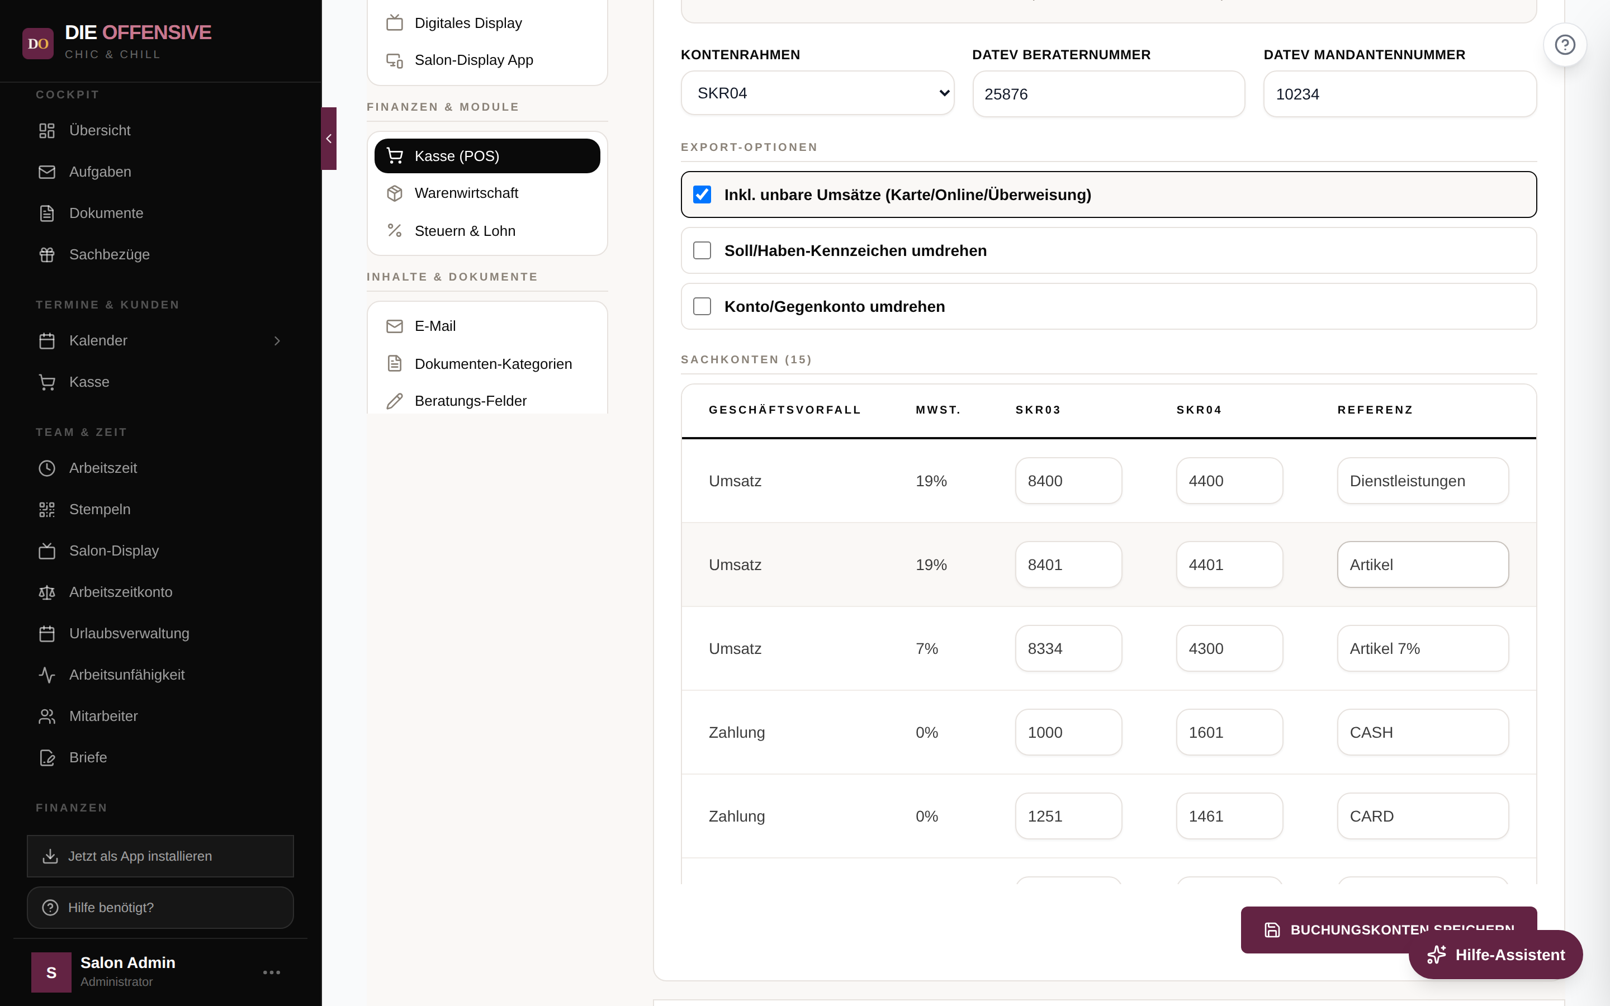
Task: Click the Sachbezüge gift icon
Action: click(x=46, y=254)
